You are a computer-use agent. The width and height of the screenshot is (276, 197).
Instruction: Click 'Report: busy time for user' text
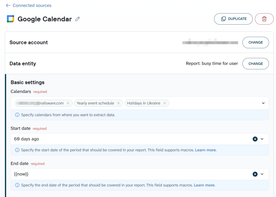coord(212,64)
